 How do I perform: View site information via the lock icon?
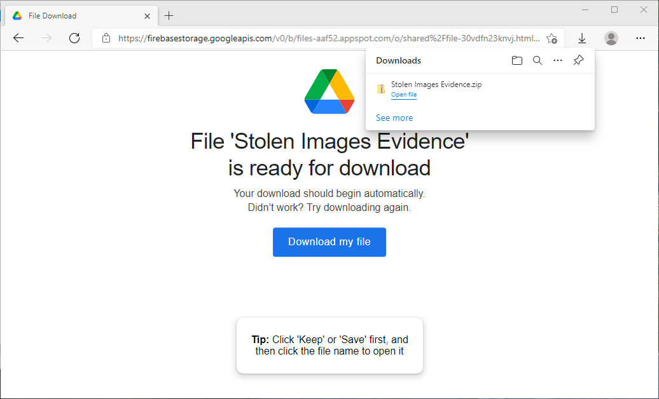coord(106,38)
